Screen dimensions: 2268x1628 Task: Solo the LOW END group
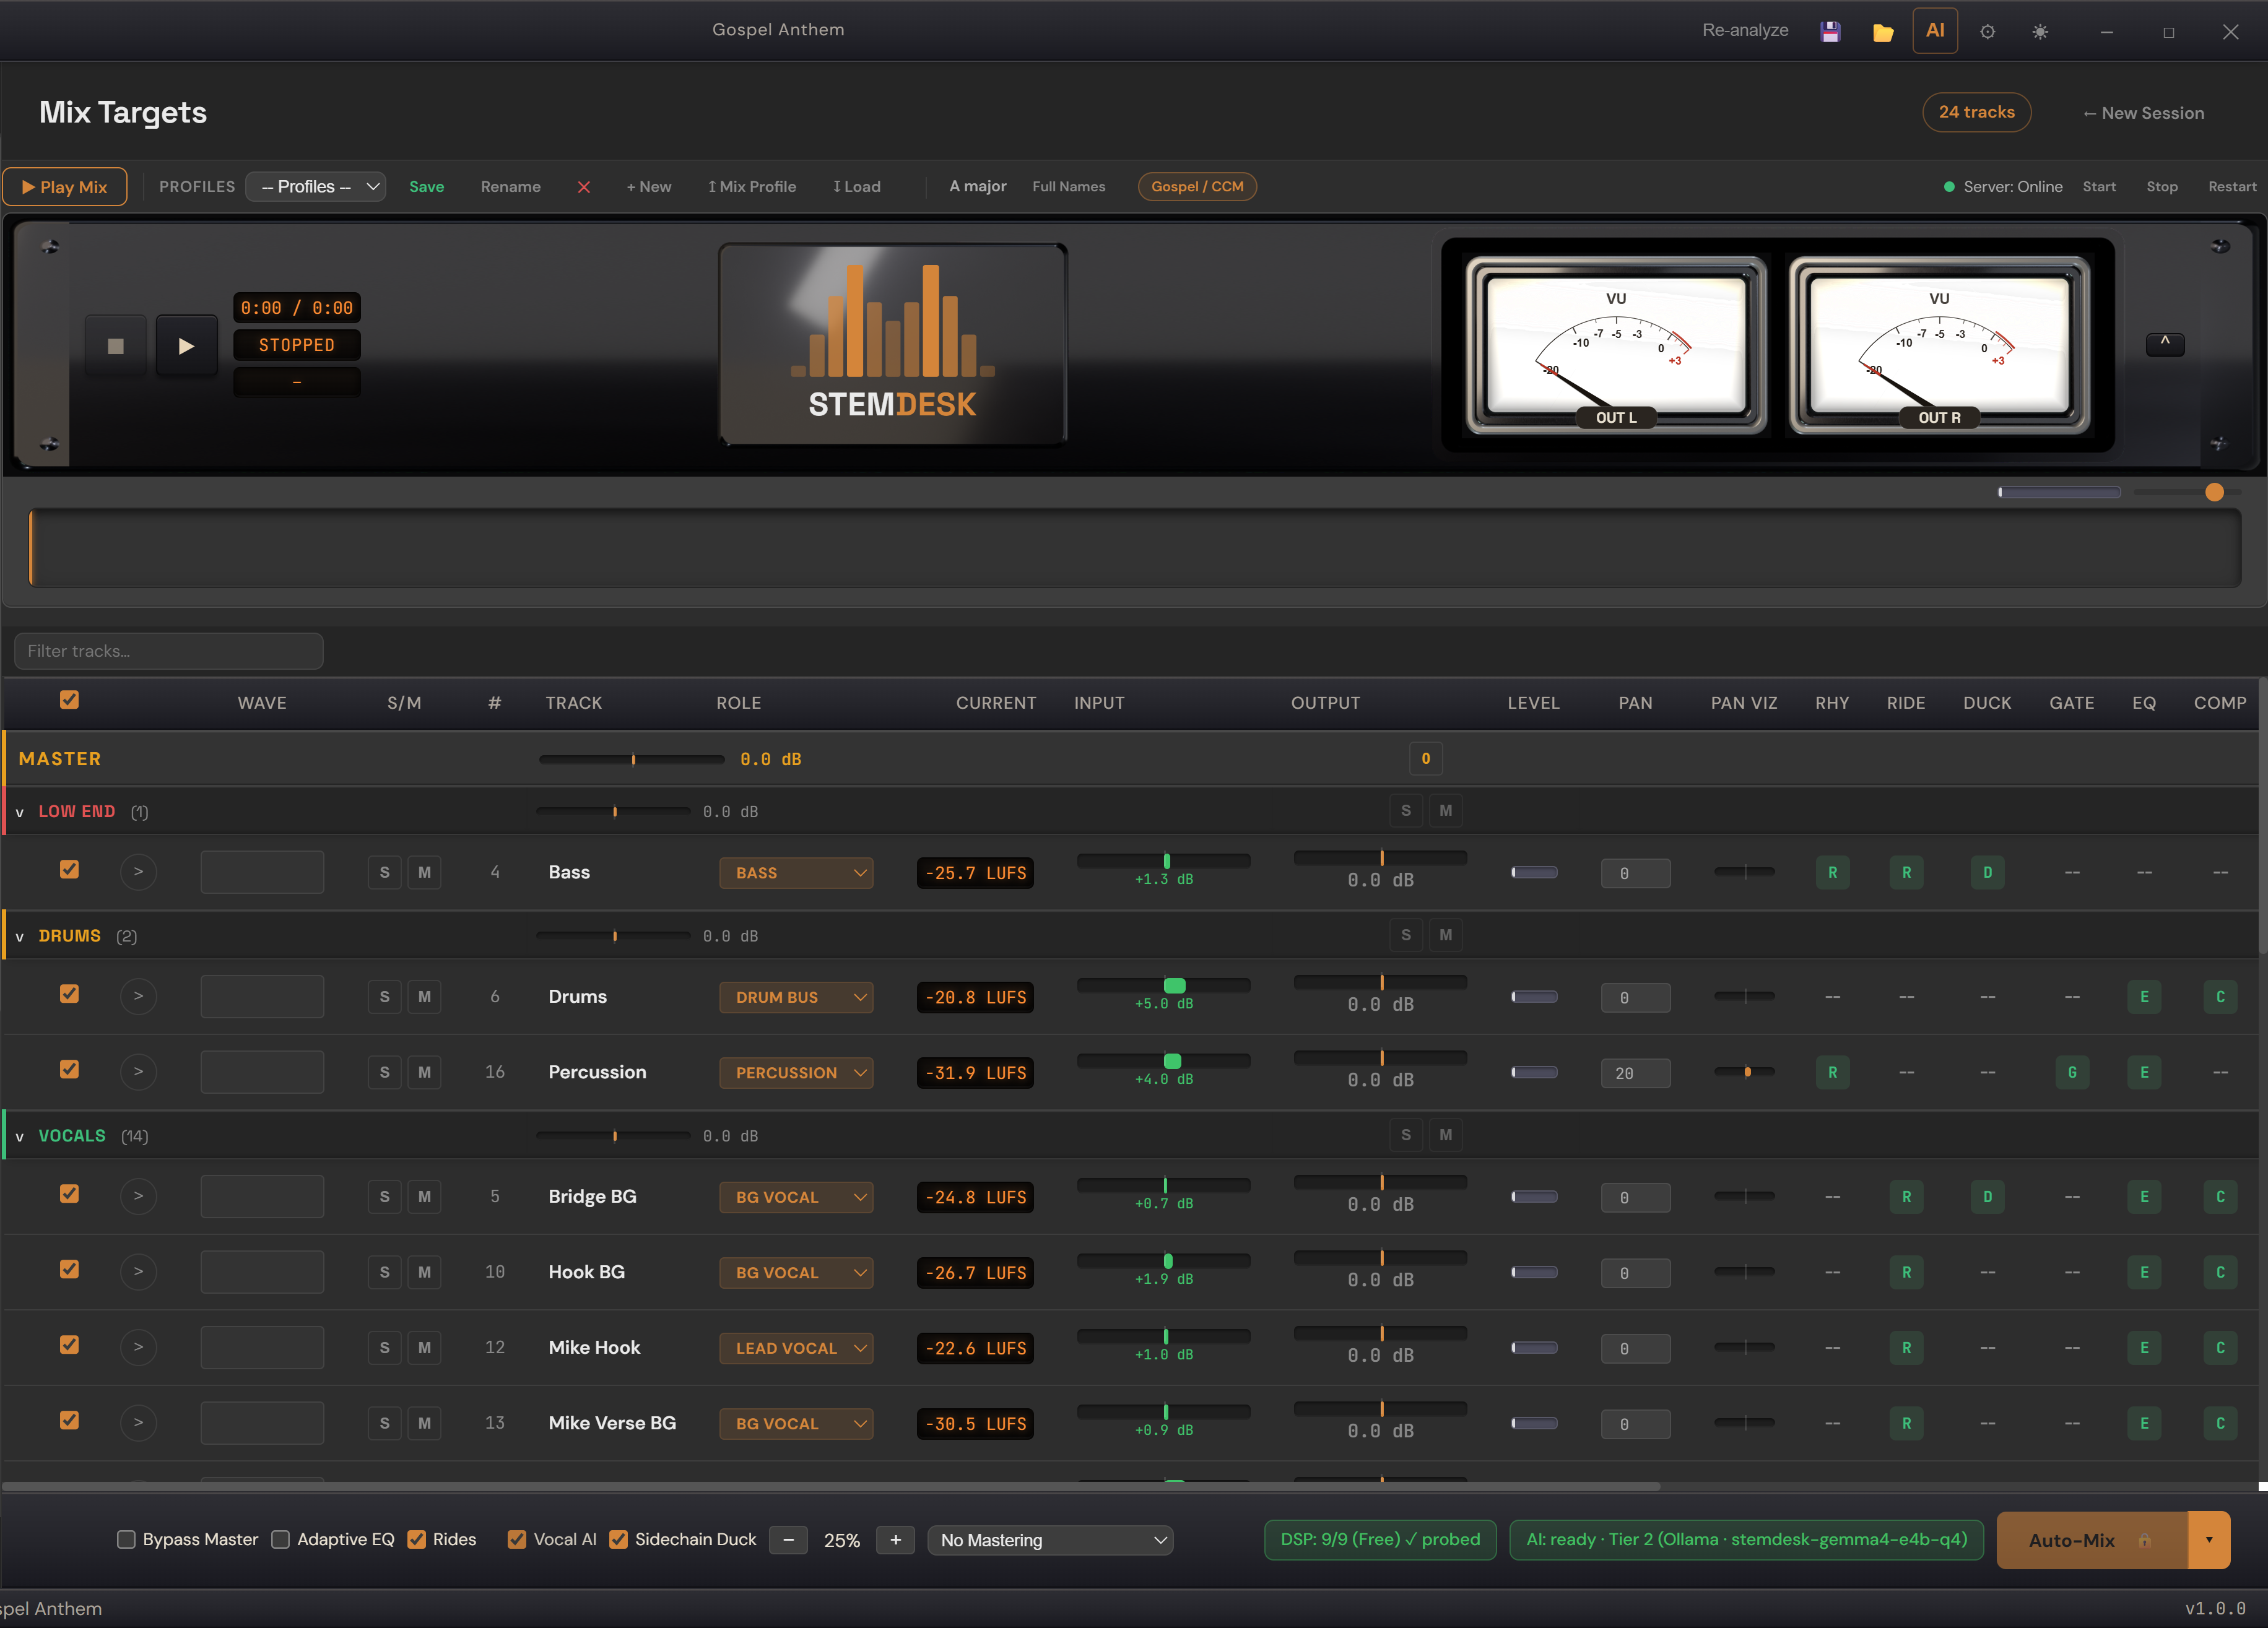1405,810
